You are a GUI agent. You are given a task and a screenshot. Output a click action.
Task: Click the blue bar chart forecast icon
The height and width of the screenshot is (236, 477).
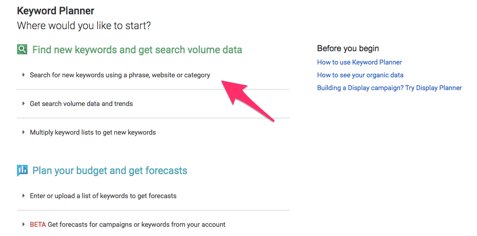(x=22, y=170)
